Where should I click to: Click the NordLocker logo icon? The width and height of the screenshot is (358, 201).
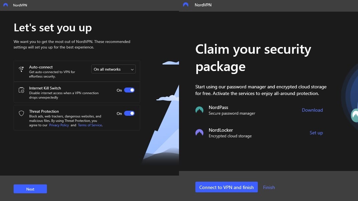tap(199, 132)
